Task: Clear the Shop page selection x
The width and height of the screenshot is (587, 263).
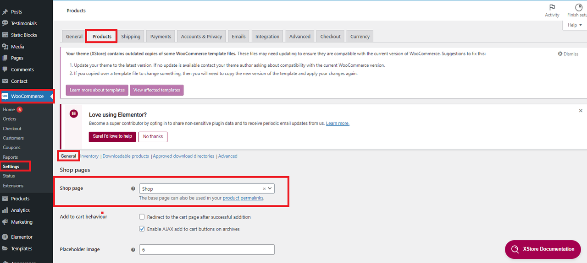Action: click(264, 188)
